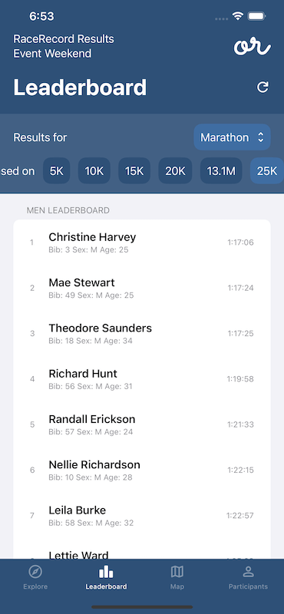Select the 15K split filter
The image size is (284, 614).
134,170
